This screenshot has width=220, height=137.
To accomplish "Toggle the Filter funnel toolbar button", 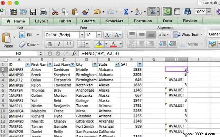I will click(152, 12).
